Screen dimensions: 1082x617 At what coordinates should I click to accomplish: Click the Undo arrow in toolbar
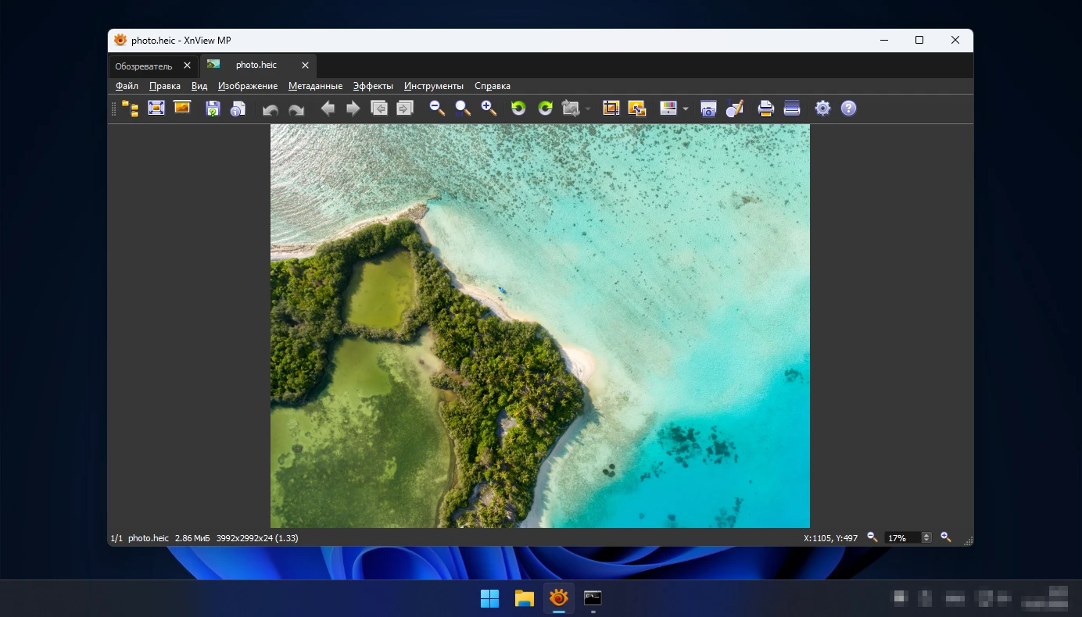(270, 109)
